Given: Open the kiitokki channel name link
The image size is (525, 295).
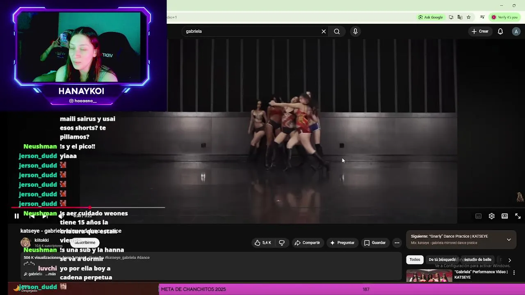Looking at the screenshot, I should tap(42, 240).
